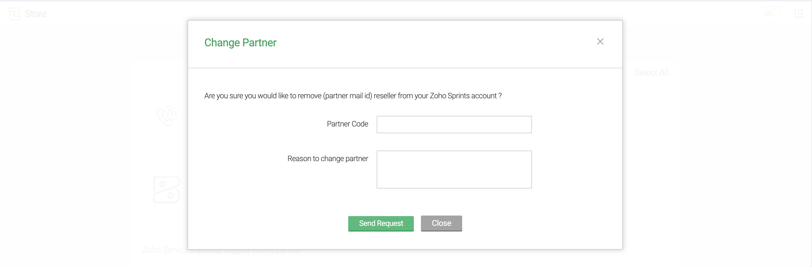The image size is (812, 267).
Task: Click the faded Select All link
Action: pyautogui.click(x=651, y=73)
